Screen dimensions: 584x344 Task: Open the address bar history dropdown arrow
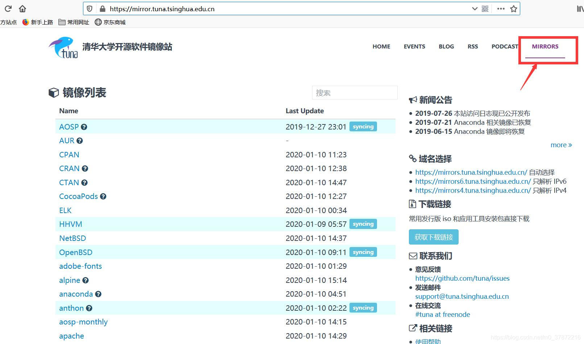coord(475,9)
